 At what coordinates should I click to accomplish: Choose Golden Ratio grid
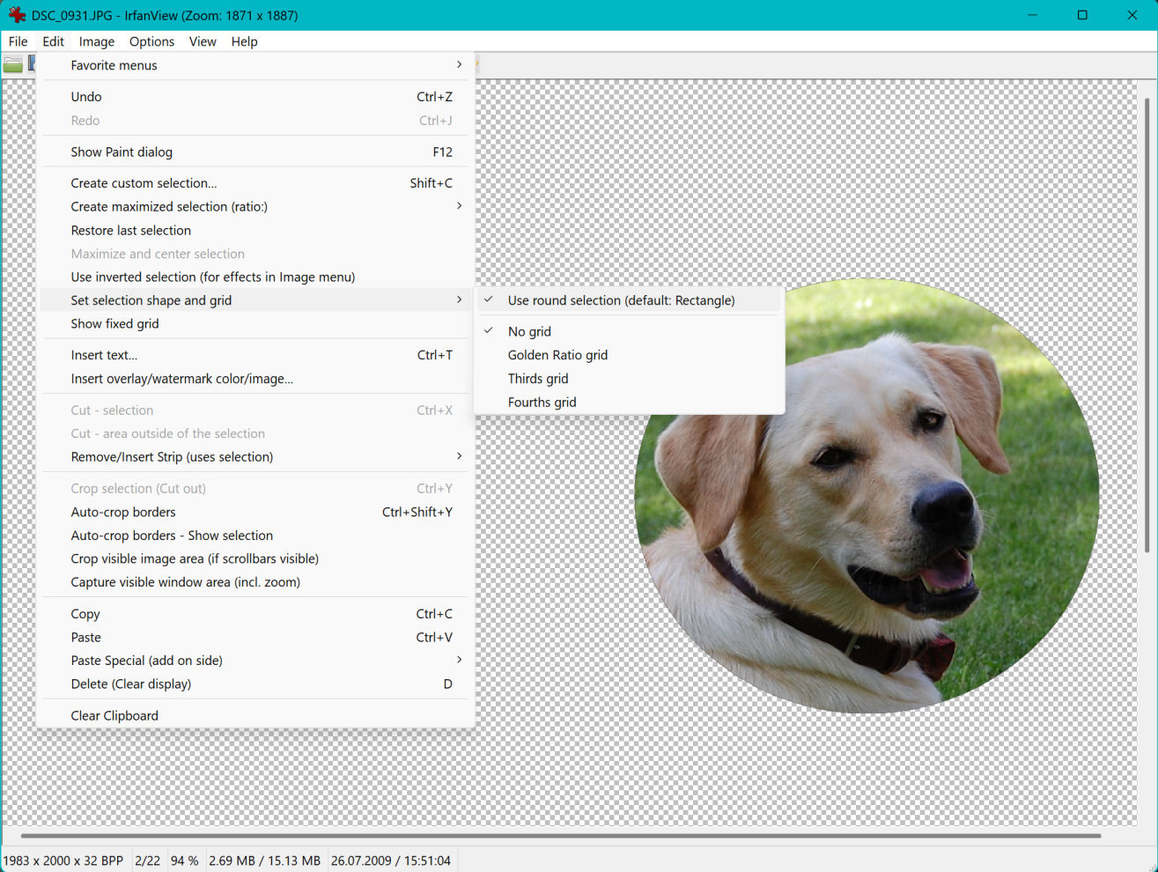point(557,355)
